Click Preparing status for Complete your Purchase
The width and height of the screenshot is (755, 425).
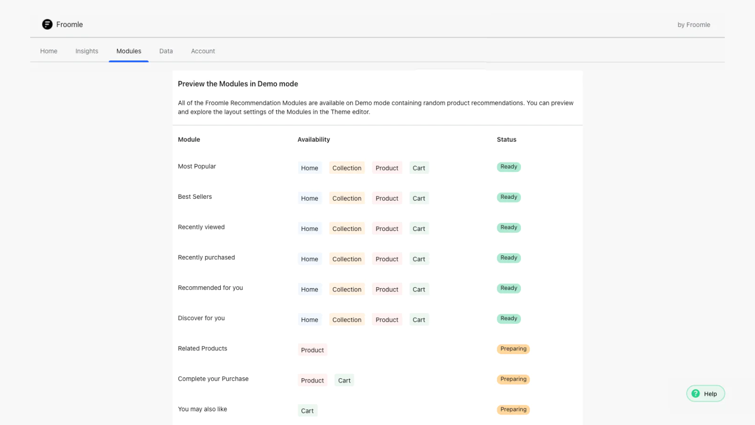(513, 379)
